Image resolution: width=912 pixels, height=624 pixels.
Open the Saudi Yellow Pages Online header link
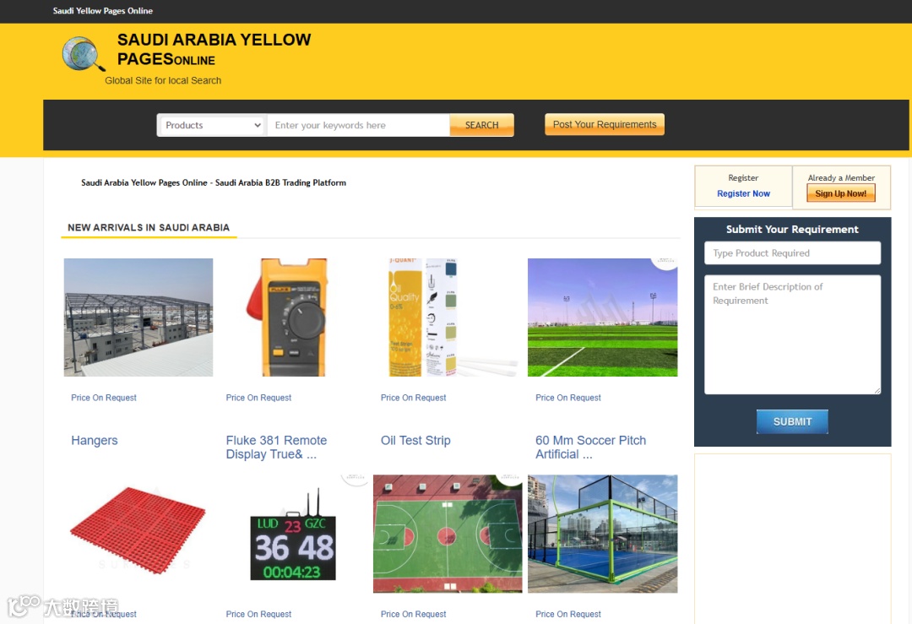click(103, 10)
